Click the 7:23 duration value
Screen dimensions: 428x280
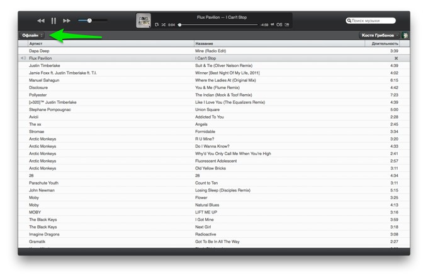coord(394,95)
